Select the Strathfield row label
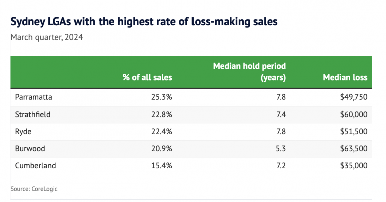This screenshot has width=386, height=202. click(33, 114)
